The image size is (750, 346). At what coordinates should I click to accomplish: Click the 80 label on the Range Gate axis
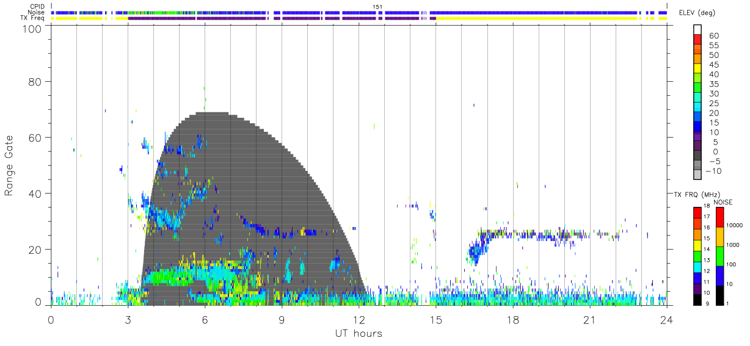pyautogui.click(x=34, y=81)
